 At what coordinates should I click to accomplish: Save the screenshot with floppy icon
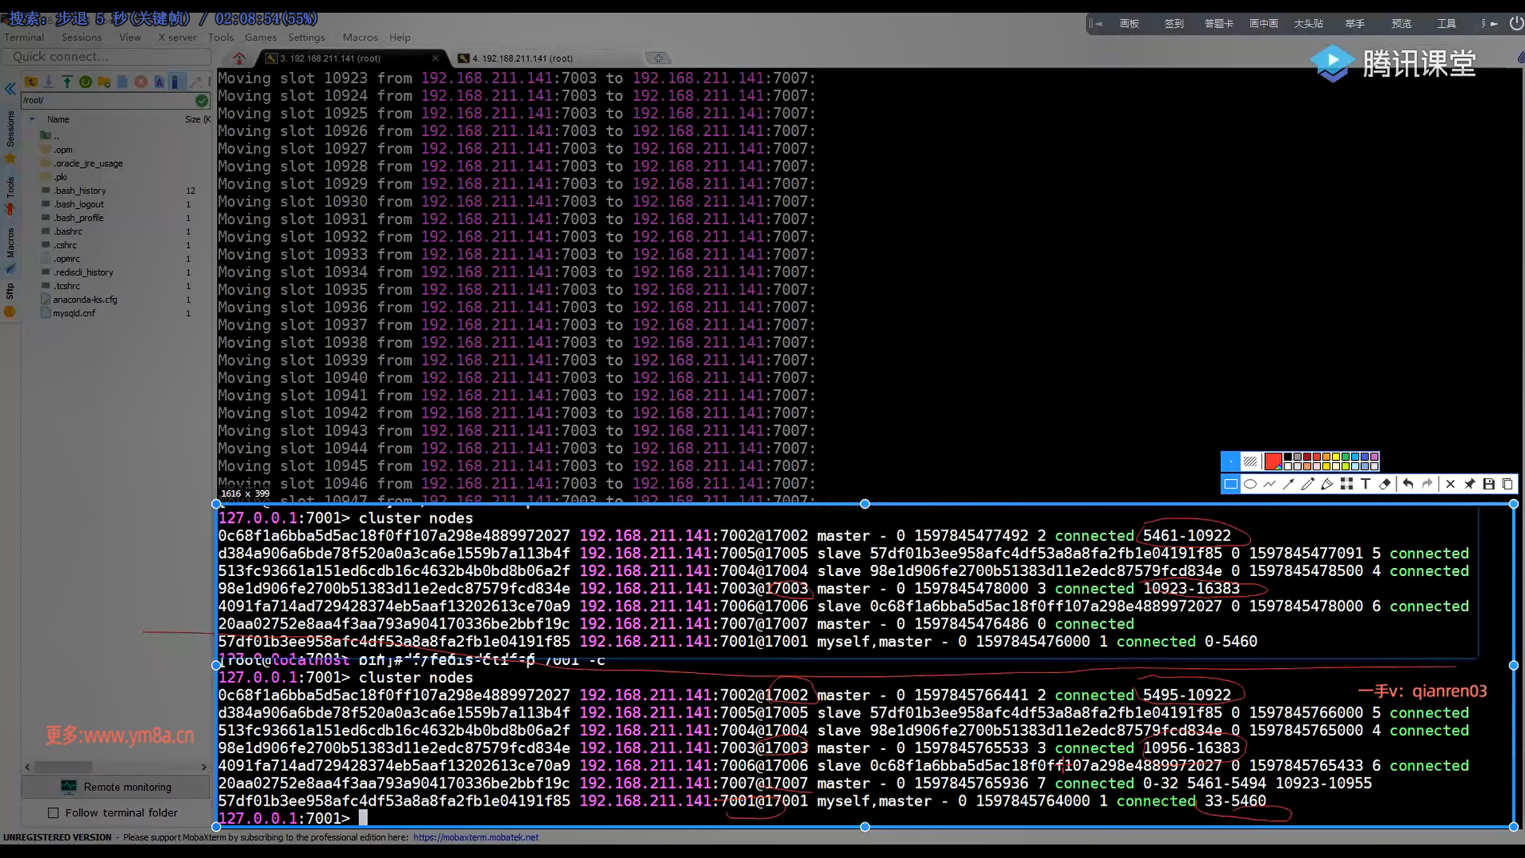coord(1488,484)
